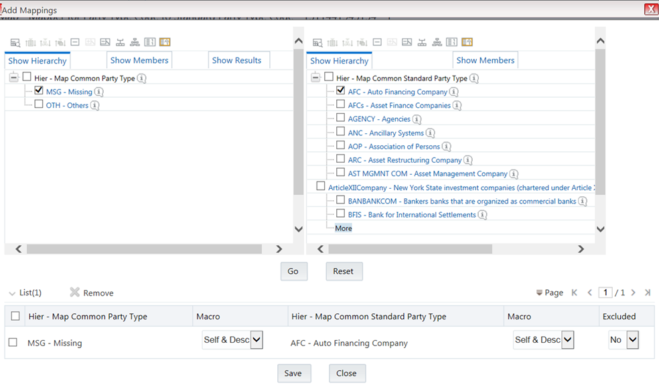Click focus hierarchy icon in Common Party Type toolbar
659x389 pixels.
pos(120,42)
